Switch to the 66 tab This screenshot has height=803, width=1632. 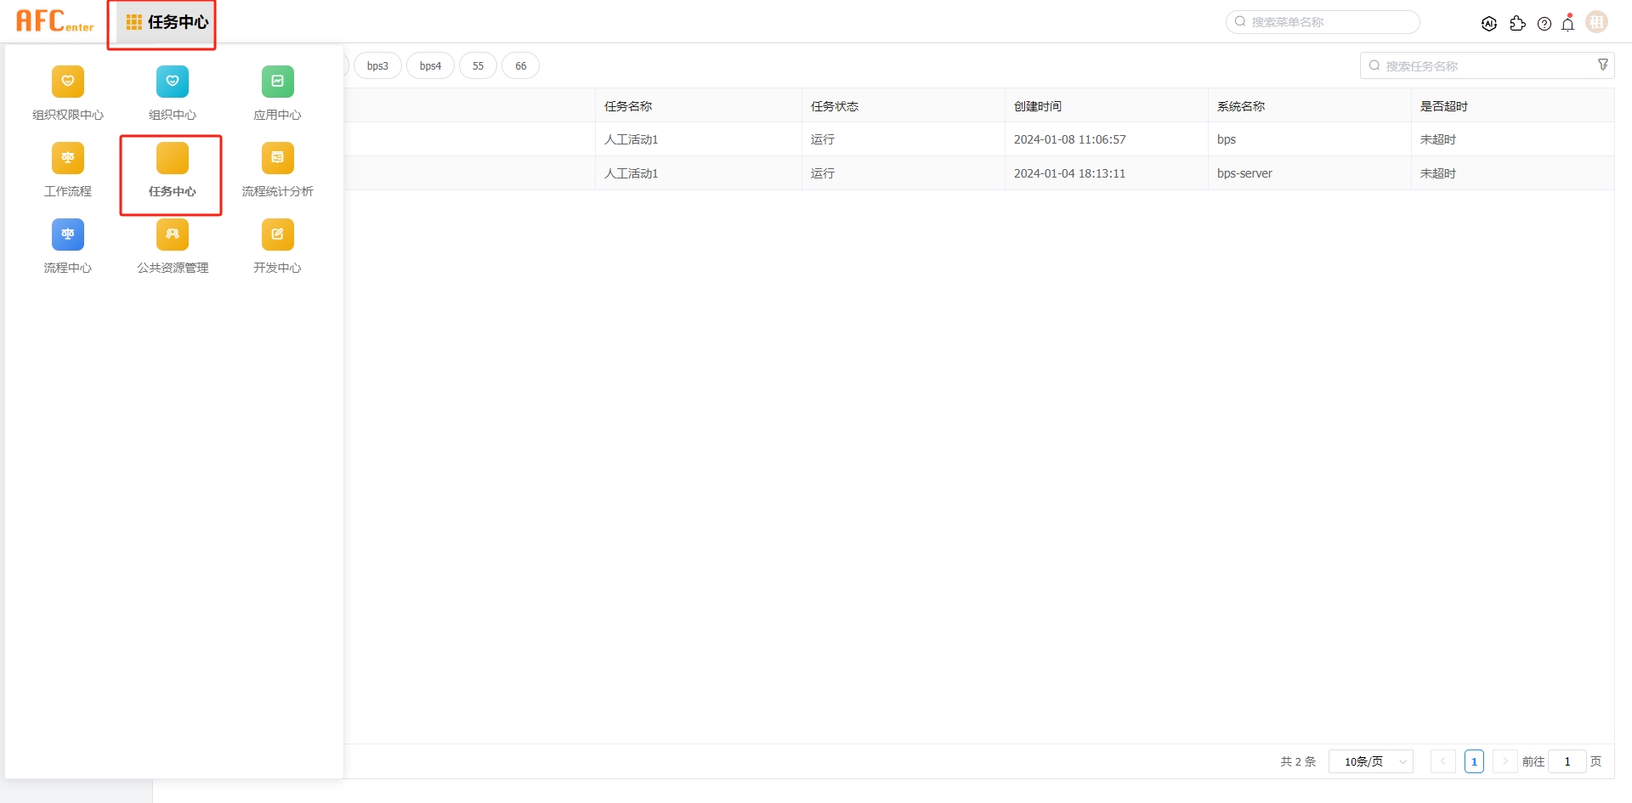(x=520, y=65)
